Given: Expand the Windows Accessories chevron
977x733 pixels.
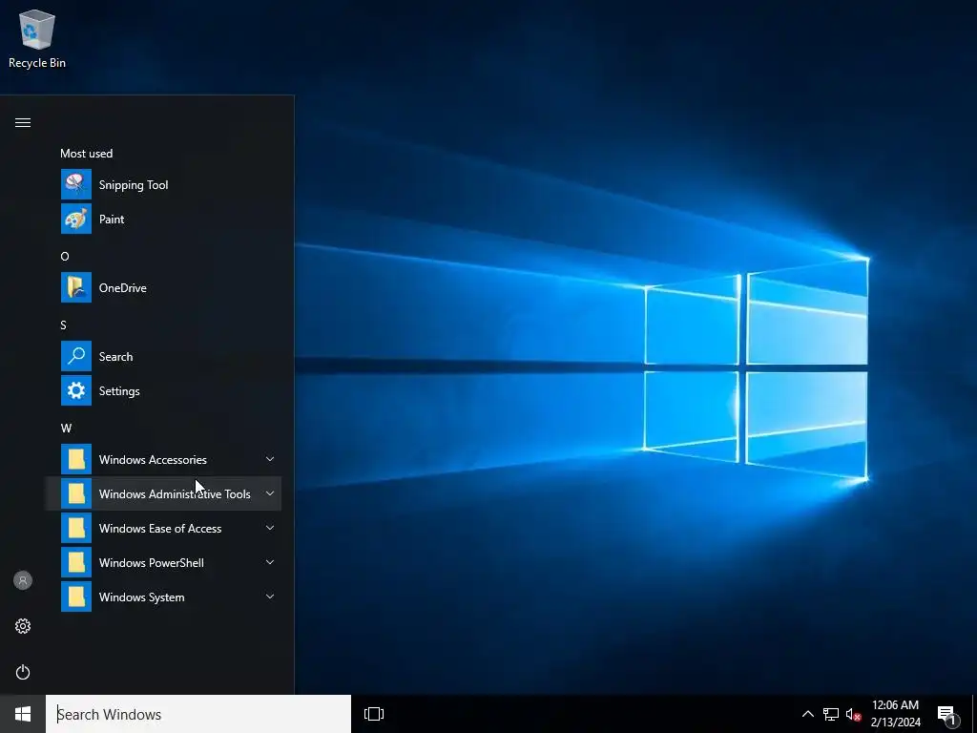Looking at the screenshot, I should [x=270, y=459].
